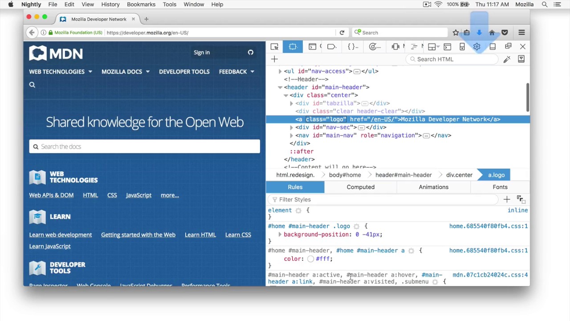Reload the current page

coord(342,33)
